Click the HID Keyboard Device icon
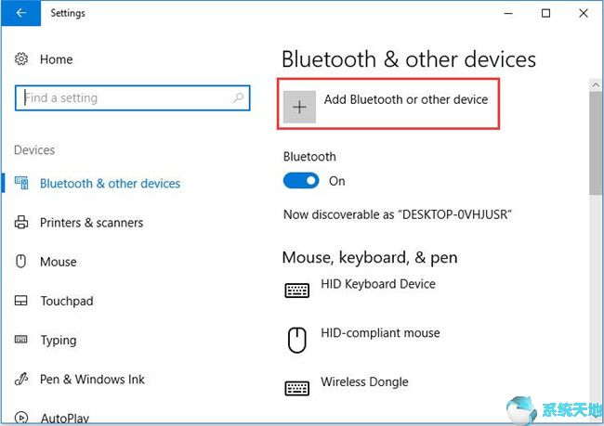 (296, 290)
